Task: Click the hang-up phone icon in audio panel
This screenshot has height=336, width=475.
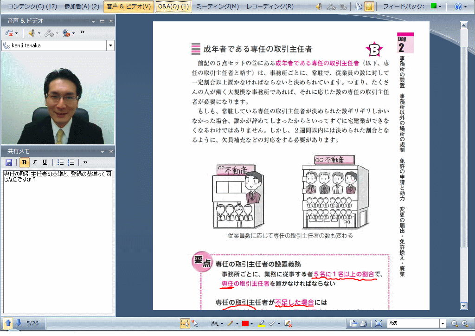Action: pos(9,33)
